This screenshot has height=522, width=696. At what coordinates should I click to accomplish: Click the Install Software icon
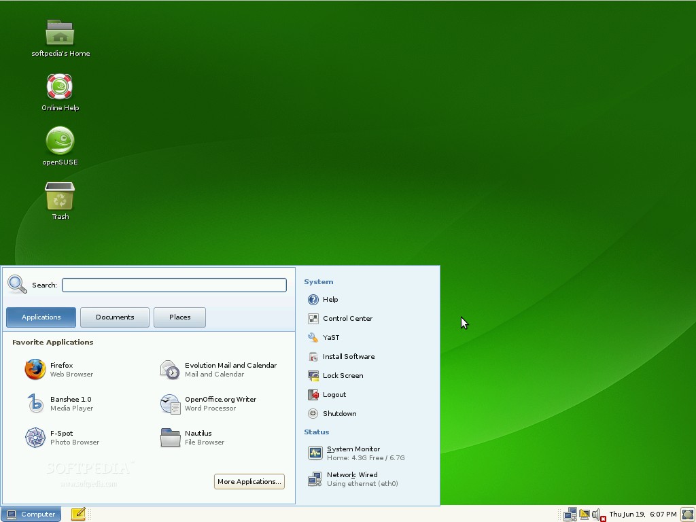[313, 356]
